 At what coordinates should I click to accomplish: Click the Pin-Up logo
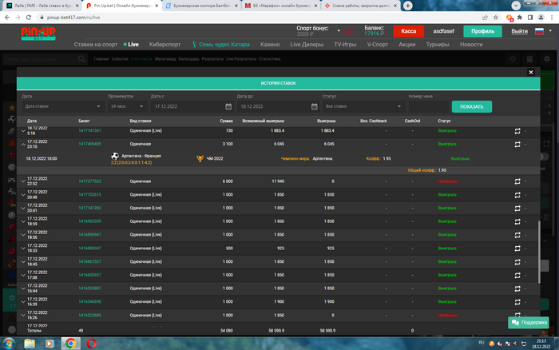[x=38, y=34]
